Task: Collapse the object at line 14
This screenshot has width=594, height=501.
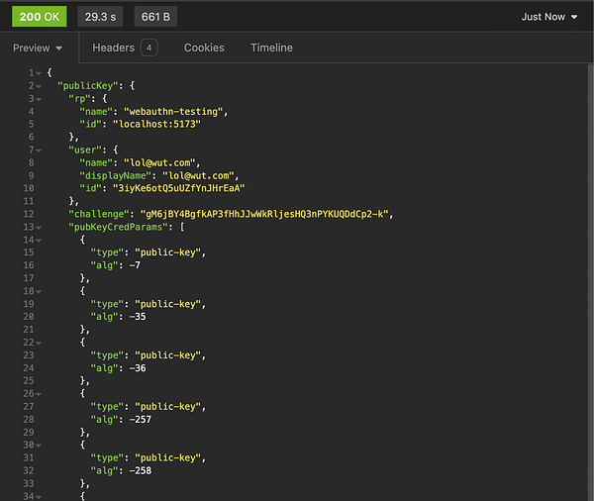Action: [39, 241]
